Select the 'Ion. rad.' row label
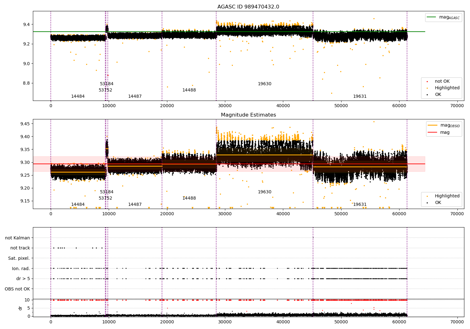The image size is (470, 329). (21, 269)
